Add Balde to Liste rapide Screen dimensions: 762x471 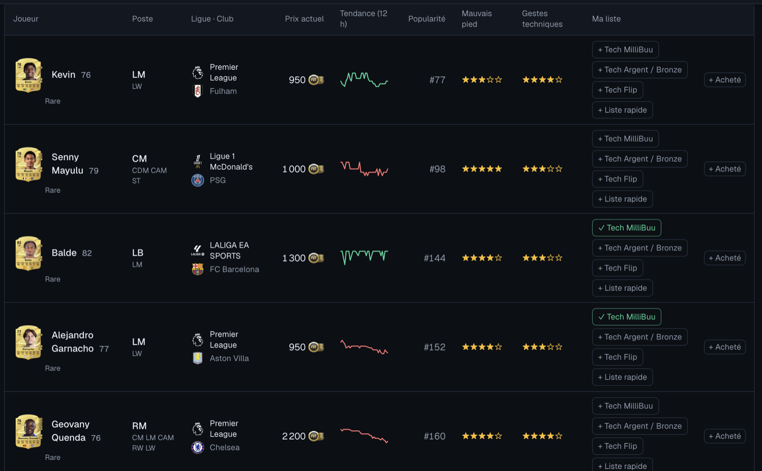point(622,288)
